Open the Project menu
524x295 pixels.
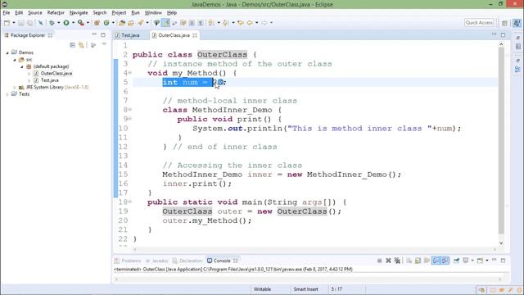(x=119, y=13)
